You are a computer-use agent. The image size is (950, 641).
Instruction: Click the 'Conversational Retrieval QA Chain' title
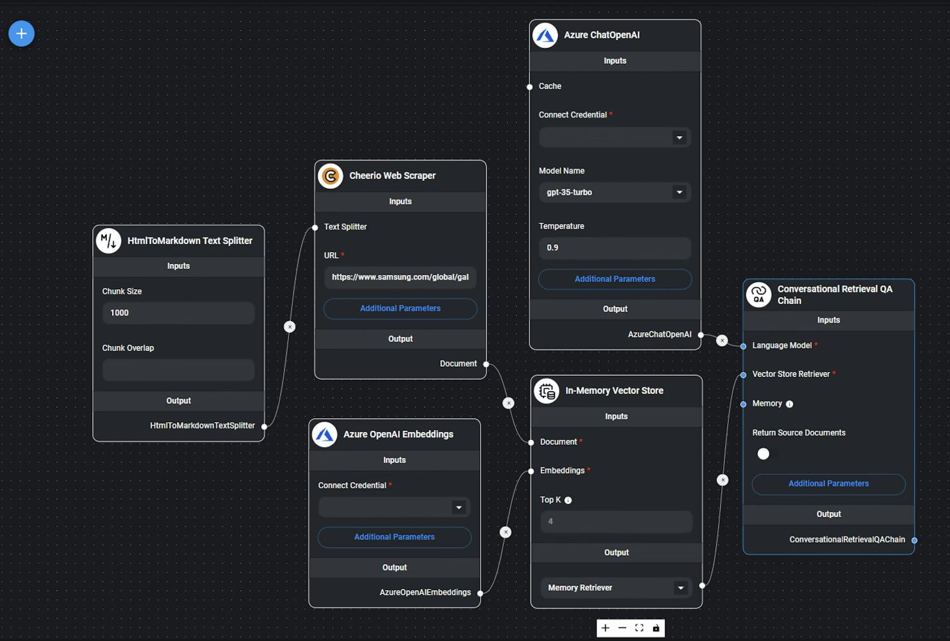[x=835, y=295]
